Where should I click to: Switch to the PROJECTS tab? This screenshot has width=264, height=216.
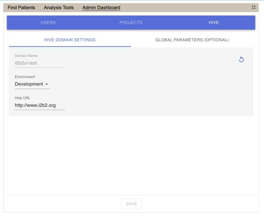[x=131, y=23]
